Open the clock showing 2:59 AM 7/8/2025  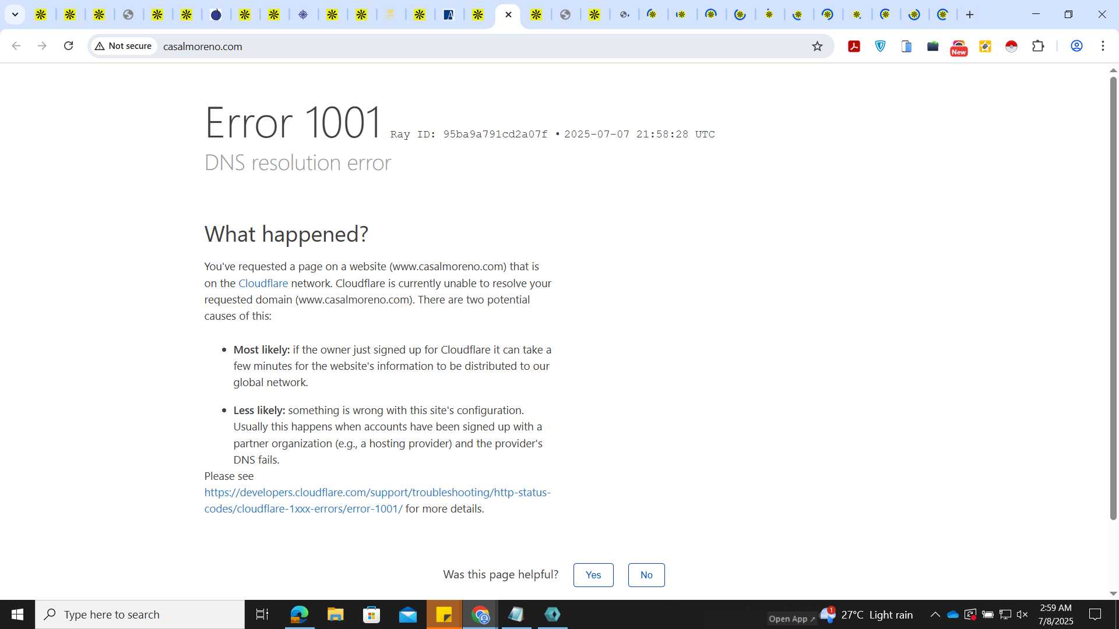pyautogui.click(x=1055, y=614)
